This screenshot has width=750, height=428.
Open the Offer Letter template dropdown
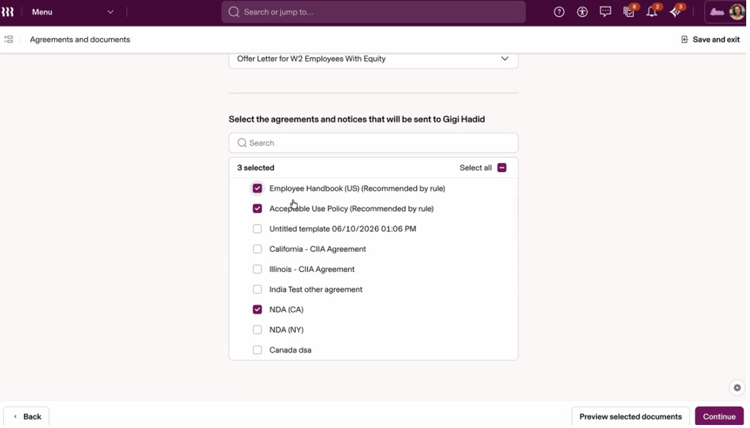[x=373, y=59]
